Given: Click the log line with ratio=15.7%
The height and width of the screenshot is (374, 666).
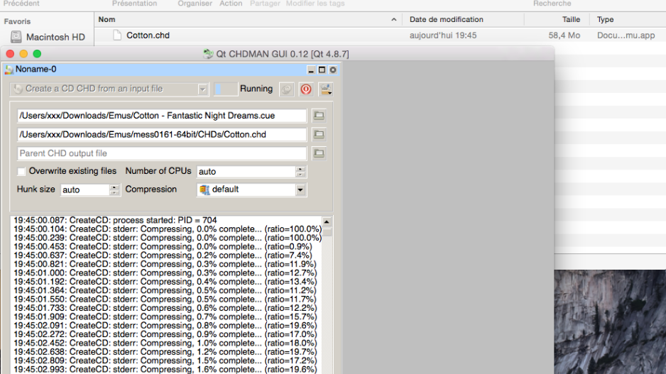Looking at the screenshot, I should coord(165,317).
